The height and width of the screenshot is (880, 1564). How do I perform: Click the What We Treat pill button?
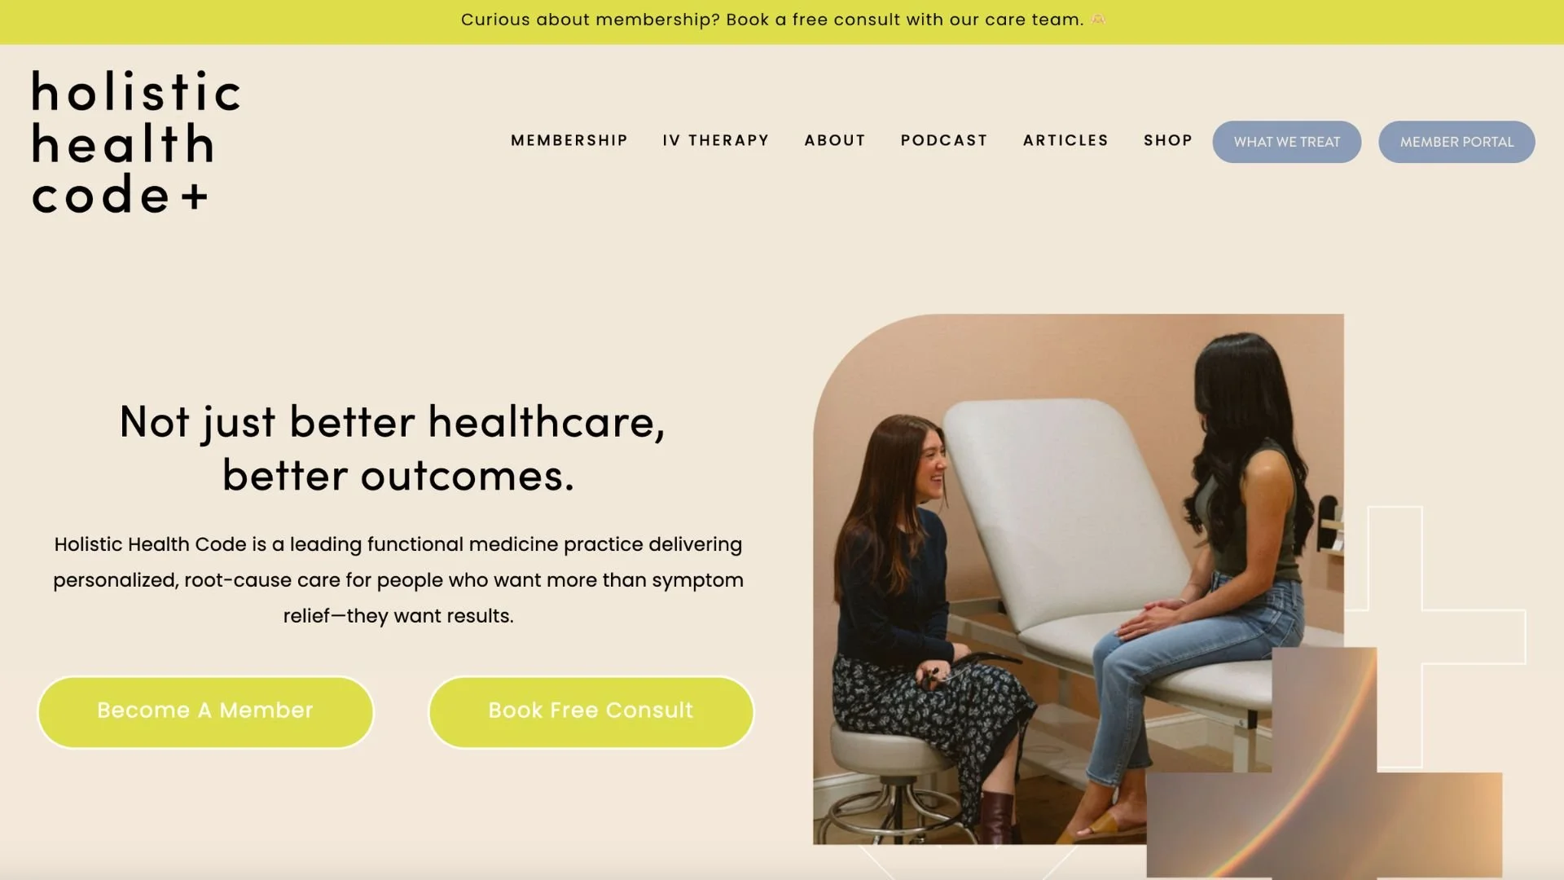coord(1287,142)
